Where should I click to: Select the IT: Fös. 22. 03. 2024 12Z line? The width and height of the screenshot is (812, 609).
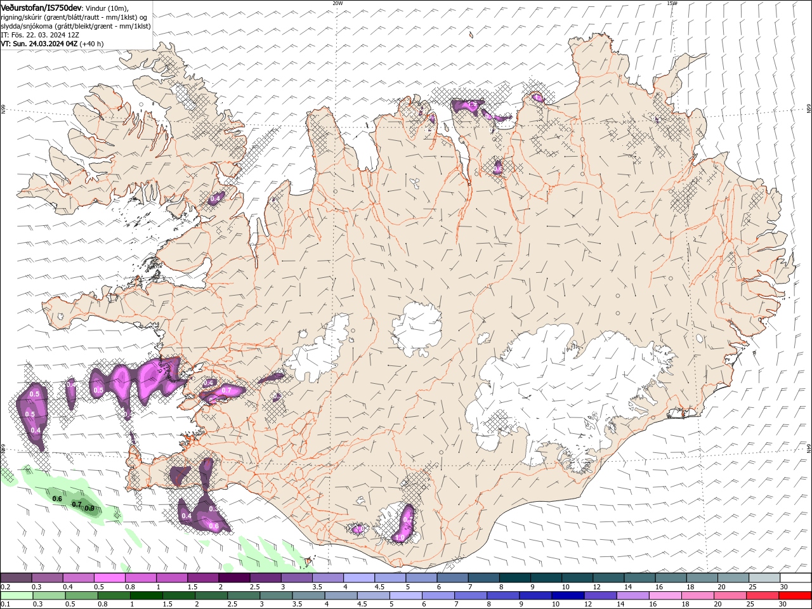(x=39, y=35)
